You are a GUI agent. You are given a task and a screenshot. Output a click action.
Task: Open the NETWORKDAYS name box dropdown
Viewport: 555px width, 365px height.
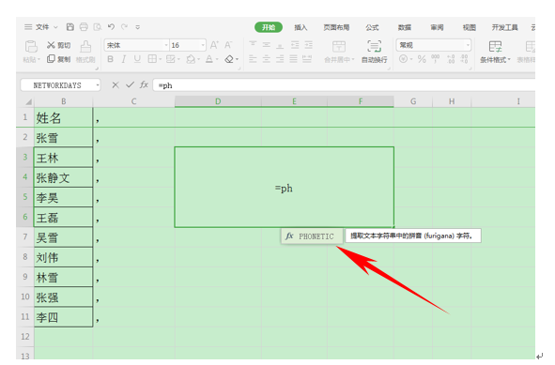(x=98, y=85)
